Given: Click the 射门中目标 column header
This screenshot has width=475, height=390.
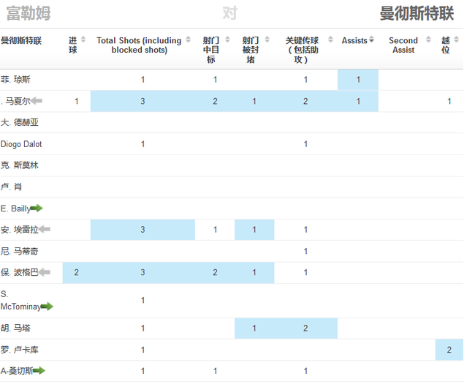Looking at the screenshot, I should [211, 50].
